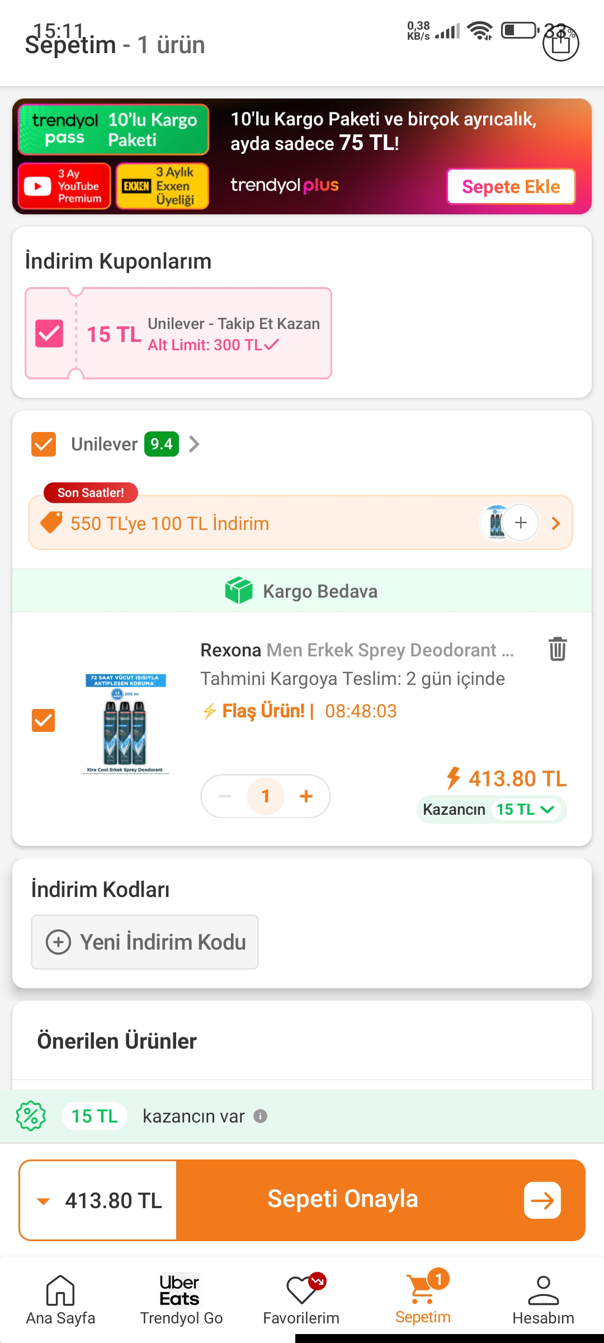
Task: Click the Kargo Bedava package icon
Action: pyautogui.click(x=240, y=590)
